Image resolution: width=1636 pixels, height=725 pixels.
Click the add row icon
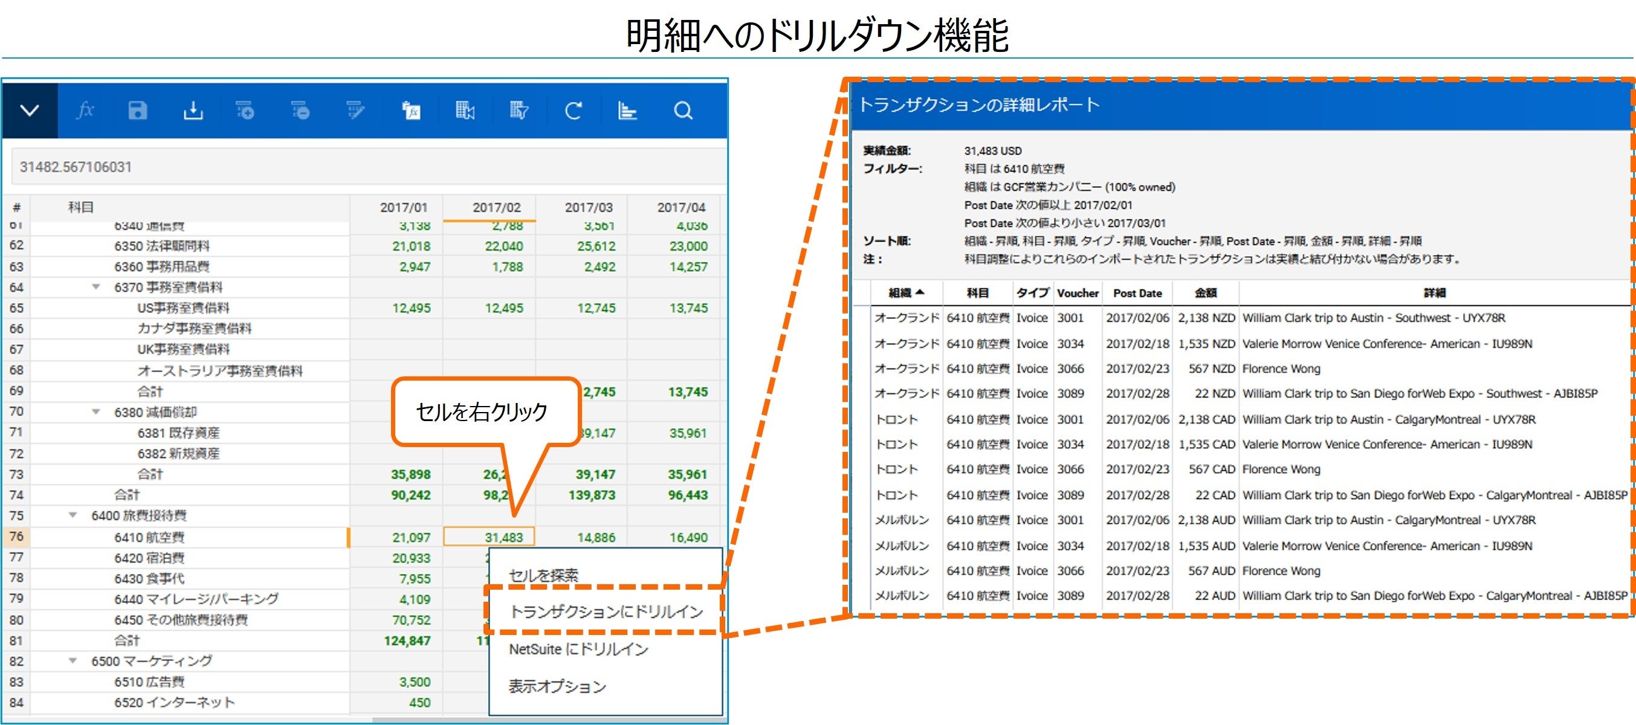tap(246, 111)
